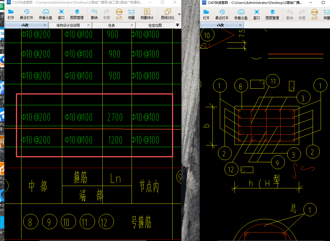Click 中 部 header text

point(38,186)
